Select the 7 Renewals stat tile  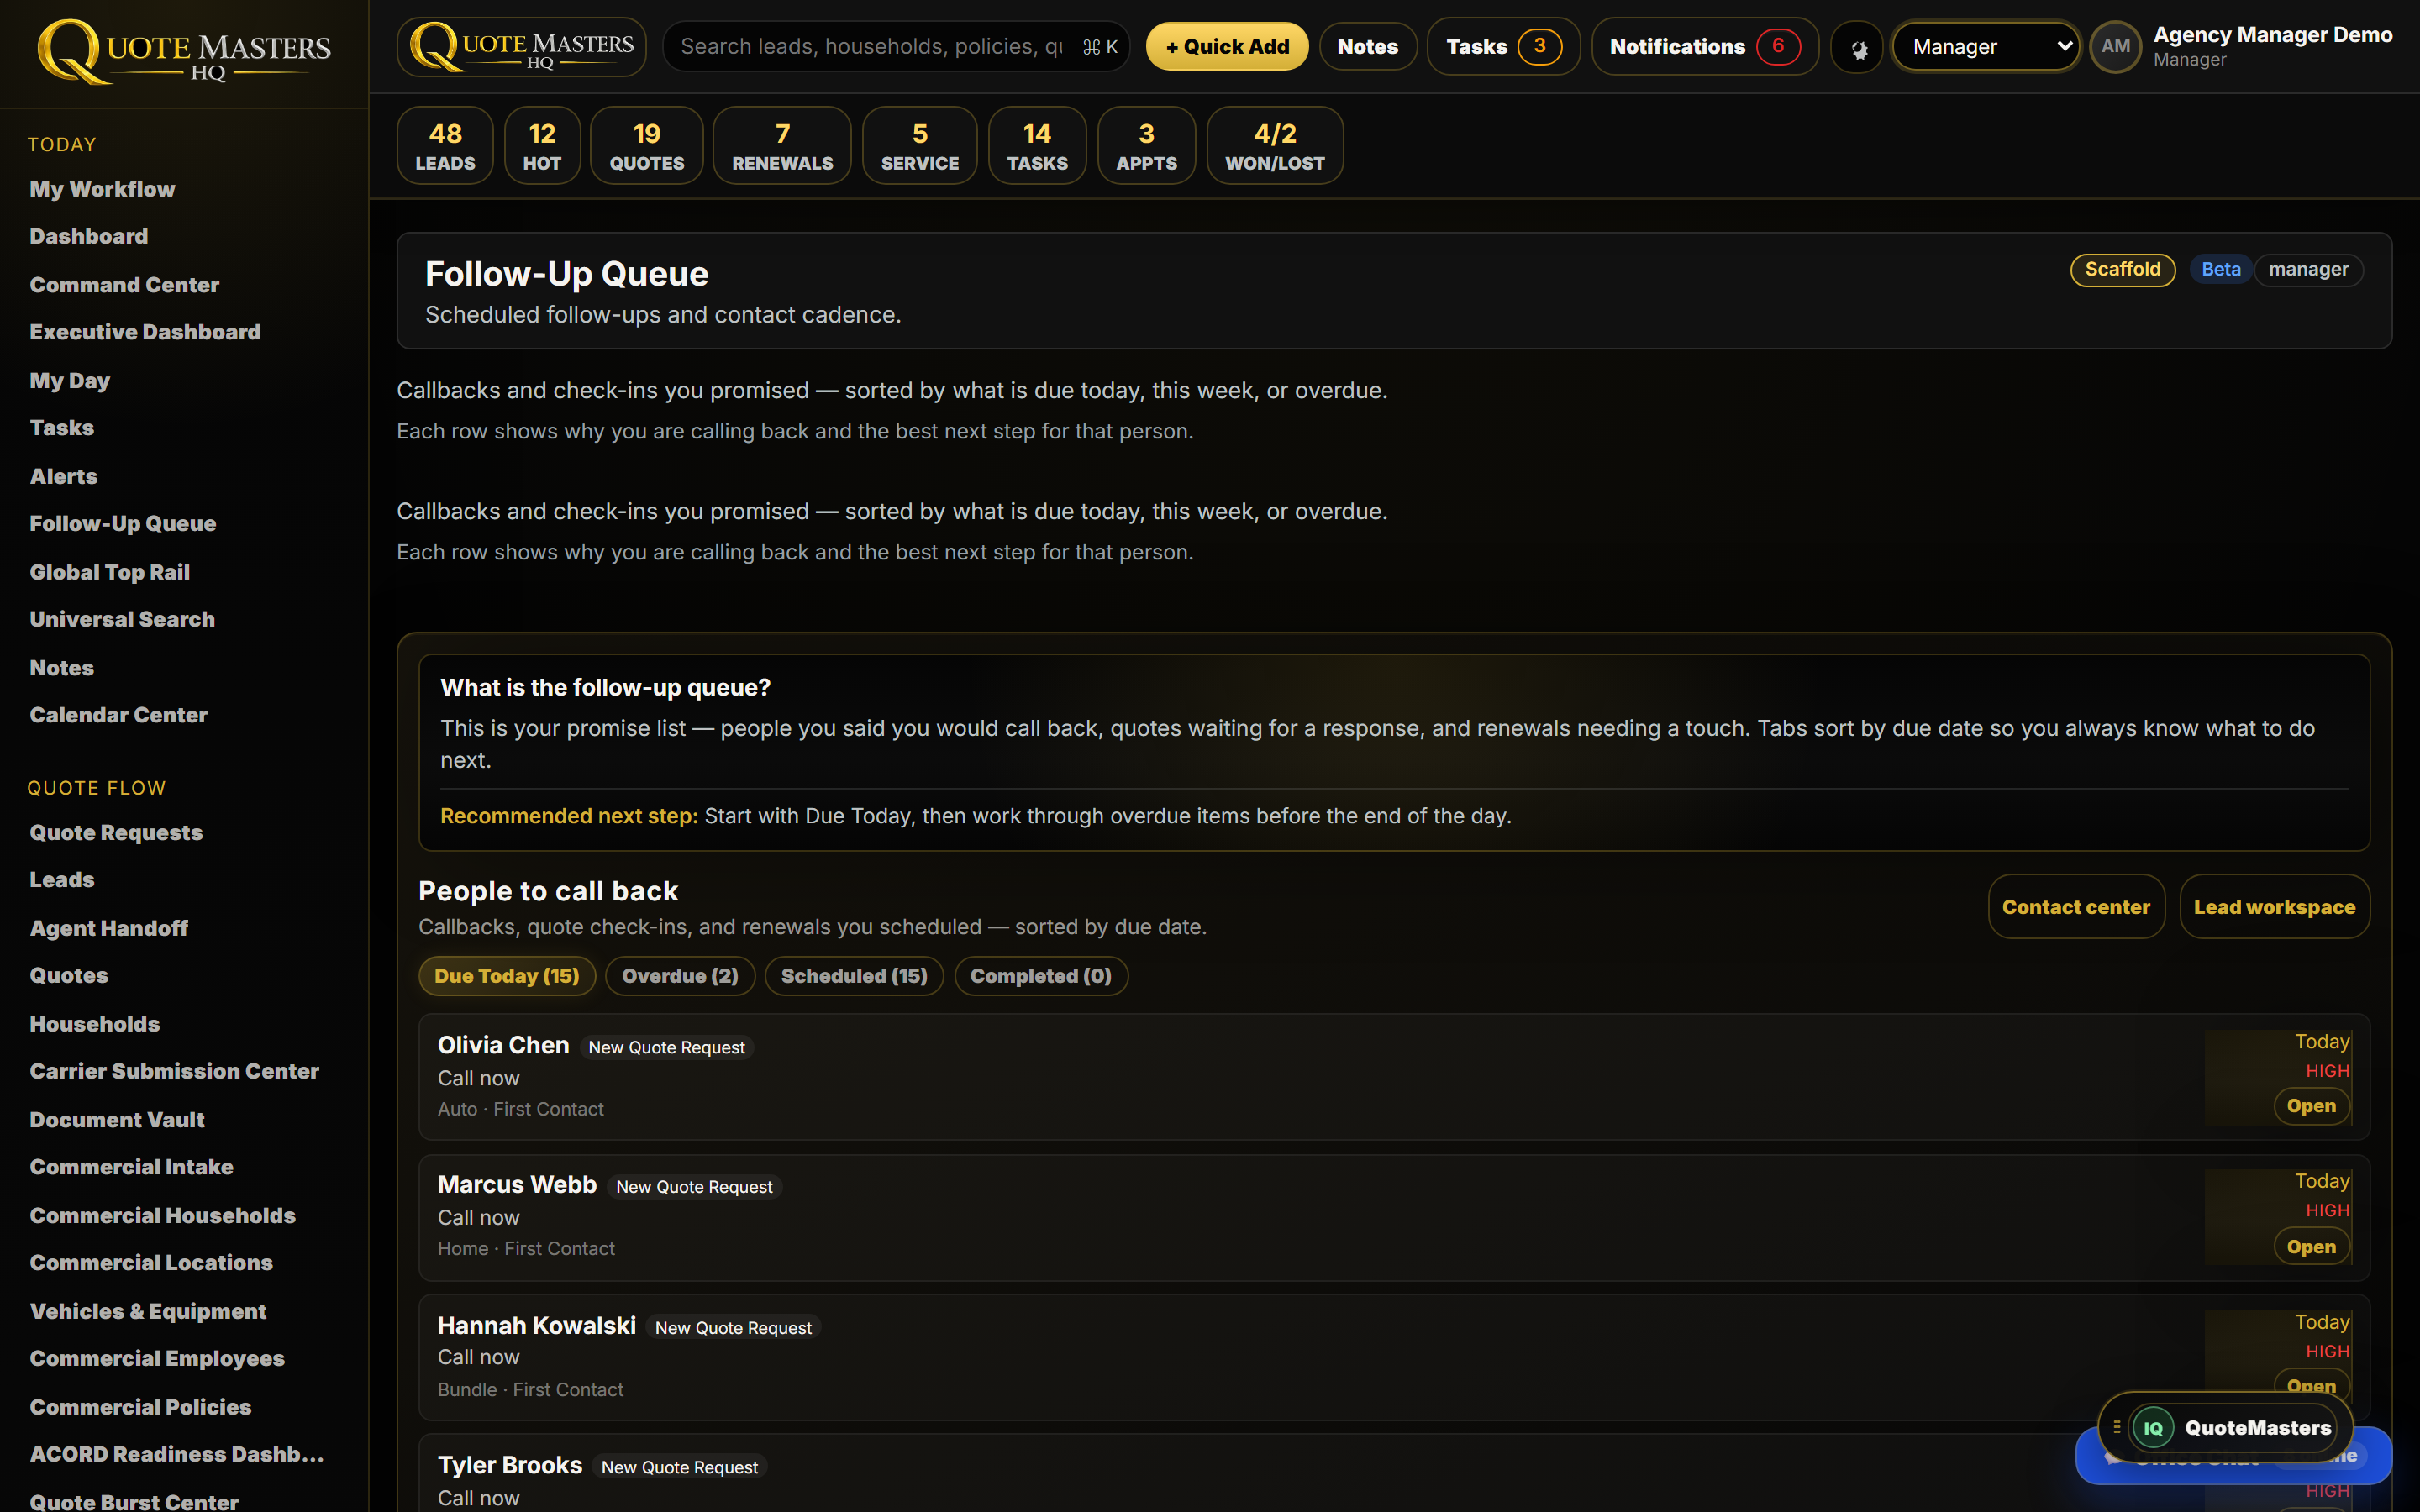[x=782, y=146]
